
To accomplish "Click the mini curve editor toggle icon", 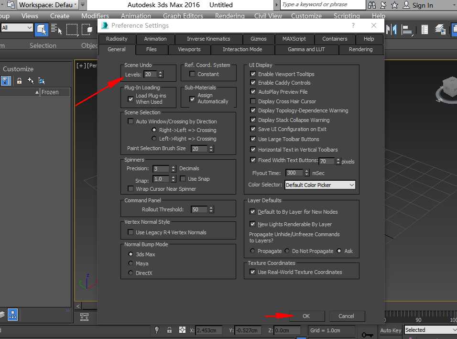I will coord(85,317).
